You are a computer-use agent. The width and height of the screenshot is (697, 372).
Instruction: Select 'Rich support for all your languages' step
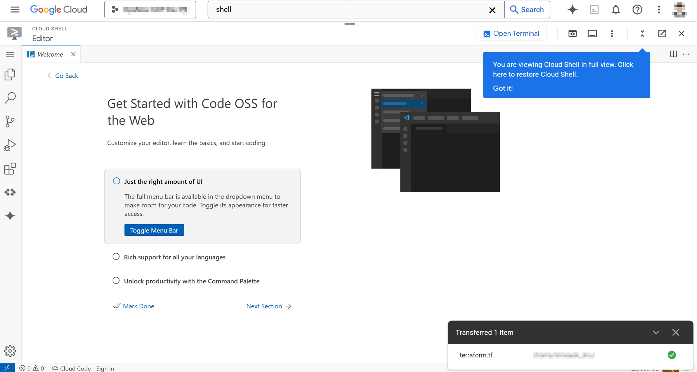click(x=174, y=257)
